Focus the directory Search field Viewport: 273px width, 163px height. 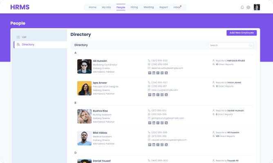(228, 45)
